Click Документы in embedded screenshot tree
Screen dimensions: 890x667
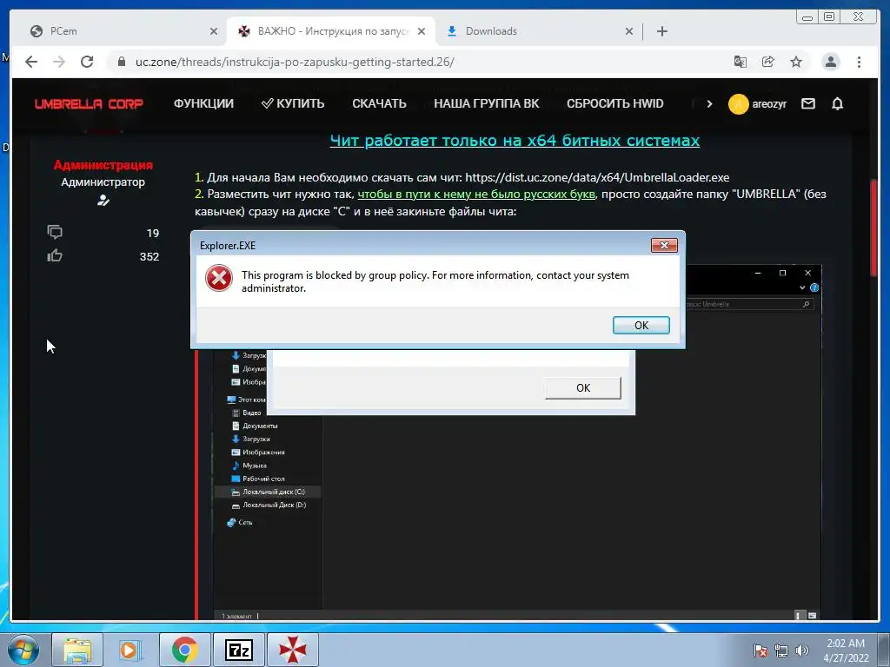tap(255, 426)
